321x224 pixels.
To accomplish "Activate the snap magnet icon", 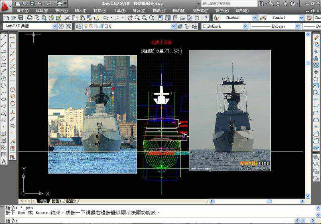I will [x=12, y=157].
